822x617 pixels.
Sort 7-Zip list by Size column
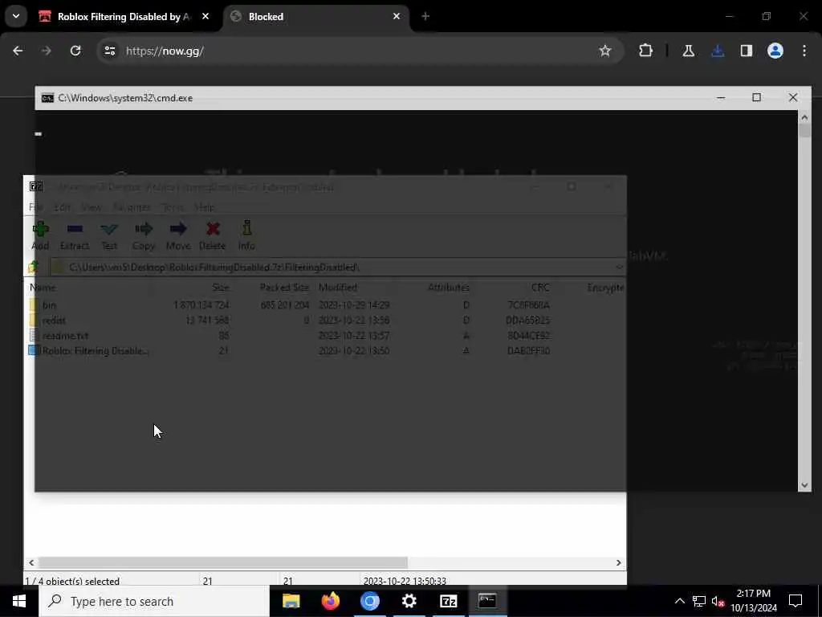click(221, 288)
